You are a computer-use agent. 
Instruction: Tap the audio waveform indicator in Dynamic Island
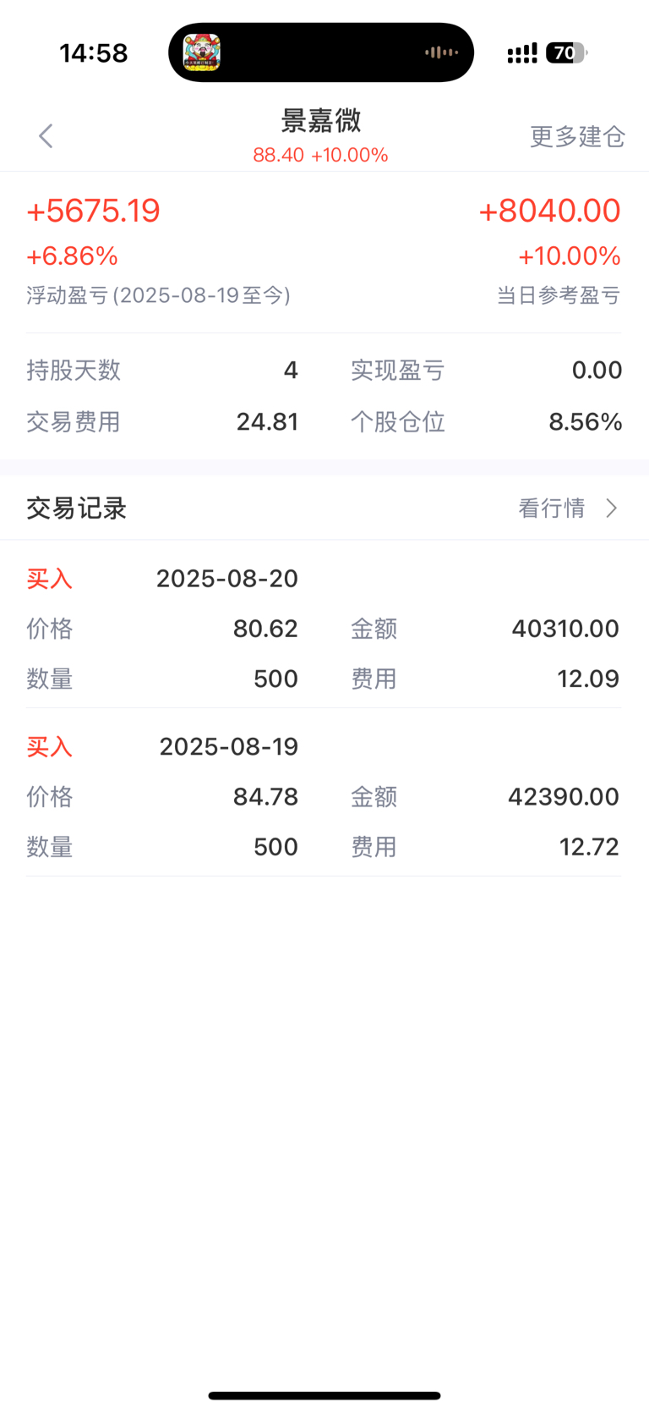pyautogui.click(x=441, y=52)
